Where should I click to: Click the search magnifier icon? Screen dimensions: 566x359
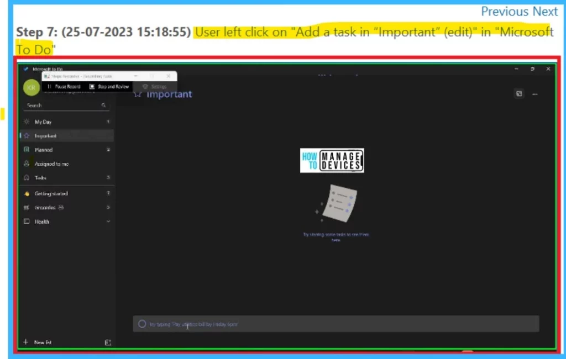point(103,105)
